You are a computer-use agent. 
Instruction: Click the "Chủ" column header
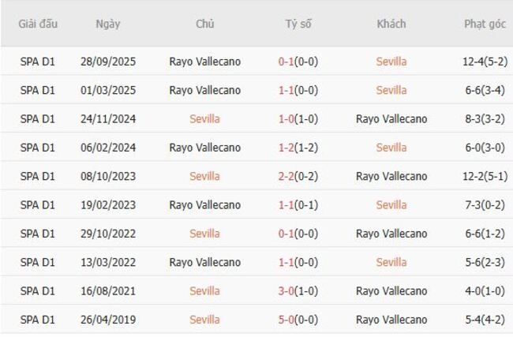(x=205, y=24)
